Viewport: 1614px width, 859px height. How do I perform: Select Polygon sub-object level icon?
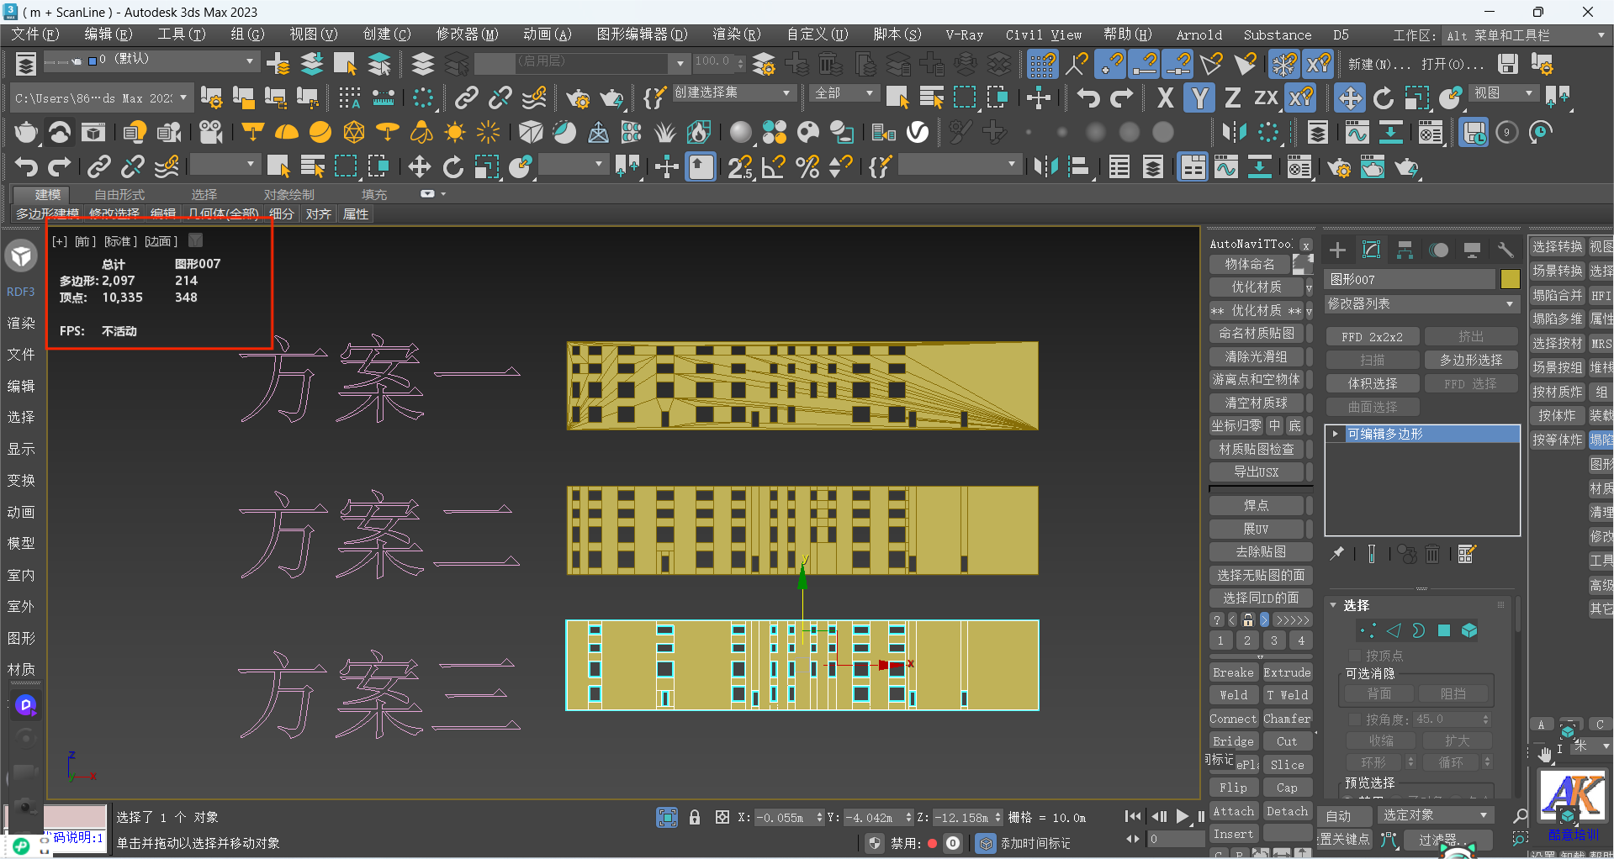tap(1444, 630)
